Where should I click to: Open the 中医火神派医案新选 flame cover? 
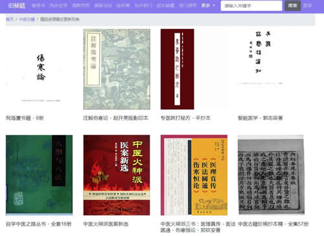pyautogui.click(x=117, y=175)
